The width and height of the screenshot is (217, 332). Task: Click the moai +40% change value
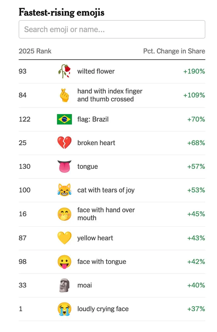coord(196,285)
